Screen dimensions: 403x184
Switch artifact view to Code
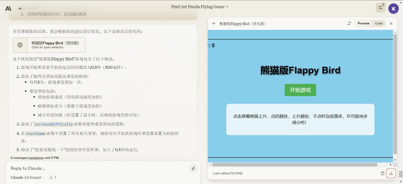(x=379, y=23)
